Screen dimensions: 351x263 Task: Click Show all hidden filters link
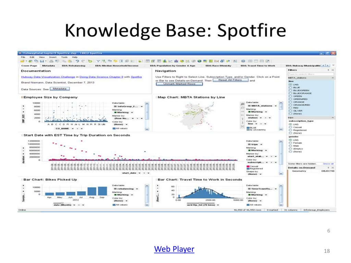pos(328,164)
